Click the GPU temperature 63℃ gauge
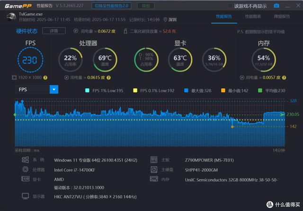This screenshot has height=211, width=303. coord(180,60)
